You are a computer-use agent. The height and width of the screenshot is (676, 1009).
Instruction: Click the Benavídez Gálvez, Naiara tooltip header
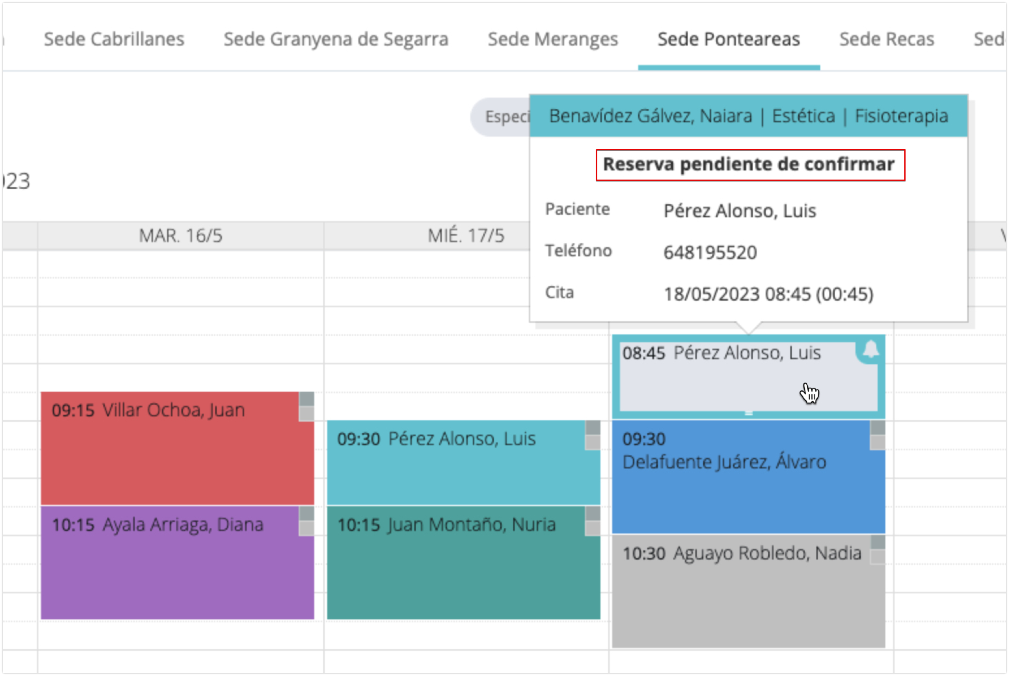pyautogui.click(x=748, y=116)
